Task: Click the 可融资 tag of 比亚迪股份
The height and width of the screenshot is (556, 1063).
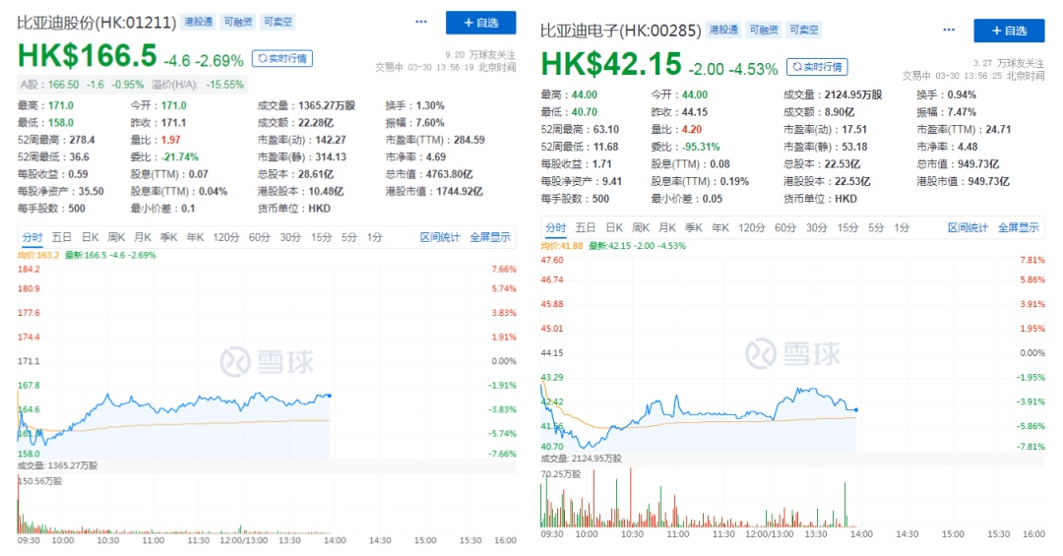Action: tap(238, 22)
